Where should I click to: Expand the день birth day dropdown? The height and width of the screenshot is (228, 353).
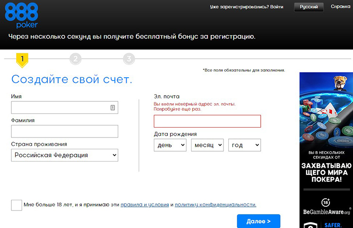[170, 145]
